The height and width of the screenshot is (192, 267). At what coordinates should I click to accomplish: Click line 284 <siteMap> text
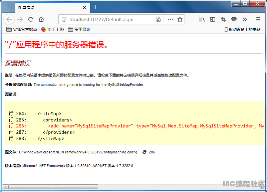tap(49, 113)
